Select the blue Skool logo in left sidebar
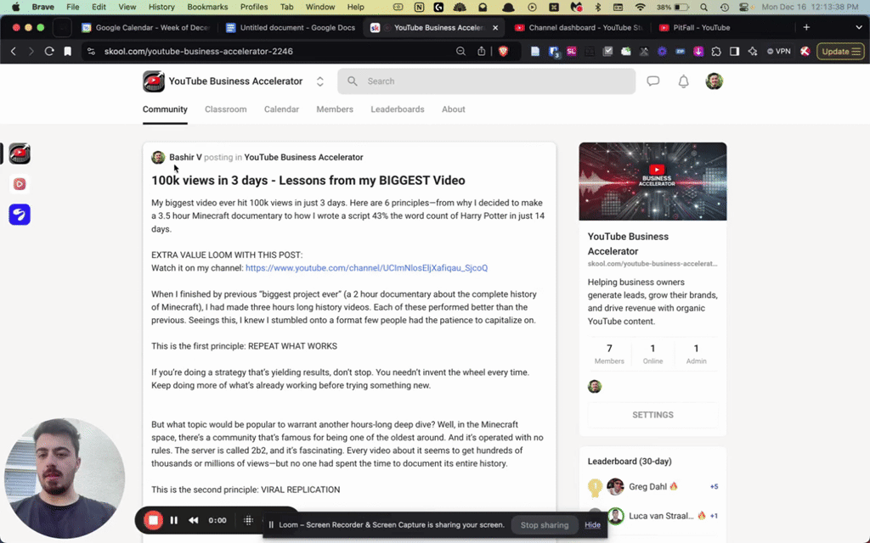This screenshot has height=543, width=870. tap(20, 215)
